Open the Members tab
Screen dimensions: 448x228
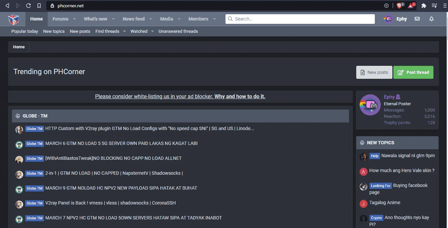(198, 19)
